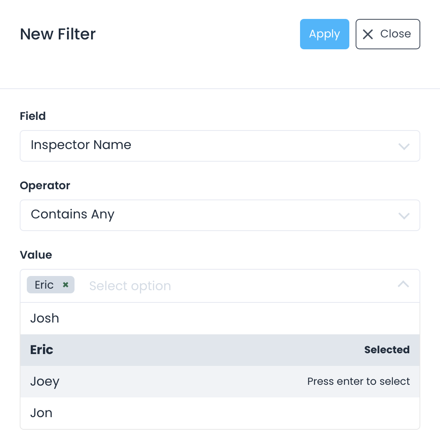Click the Eric chip label in the Value box

44,285
